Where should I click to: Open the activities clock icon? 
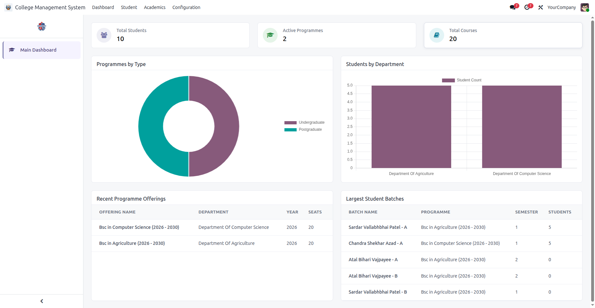tap(527, 7)
